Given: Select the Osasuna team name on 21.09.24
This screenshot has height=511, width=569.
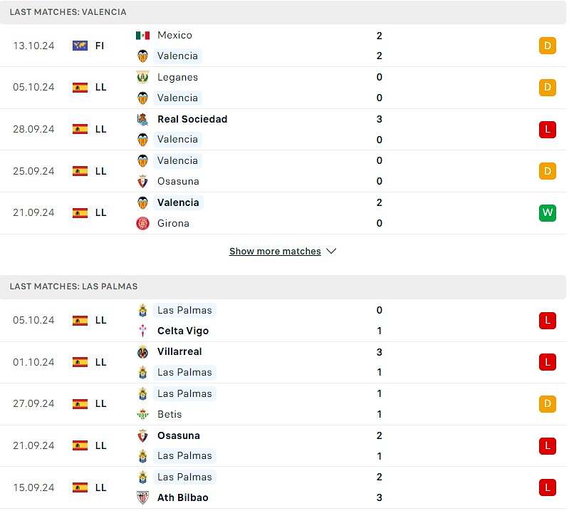Looking at the screenshot, I should [178, 435].
